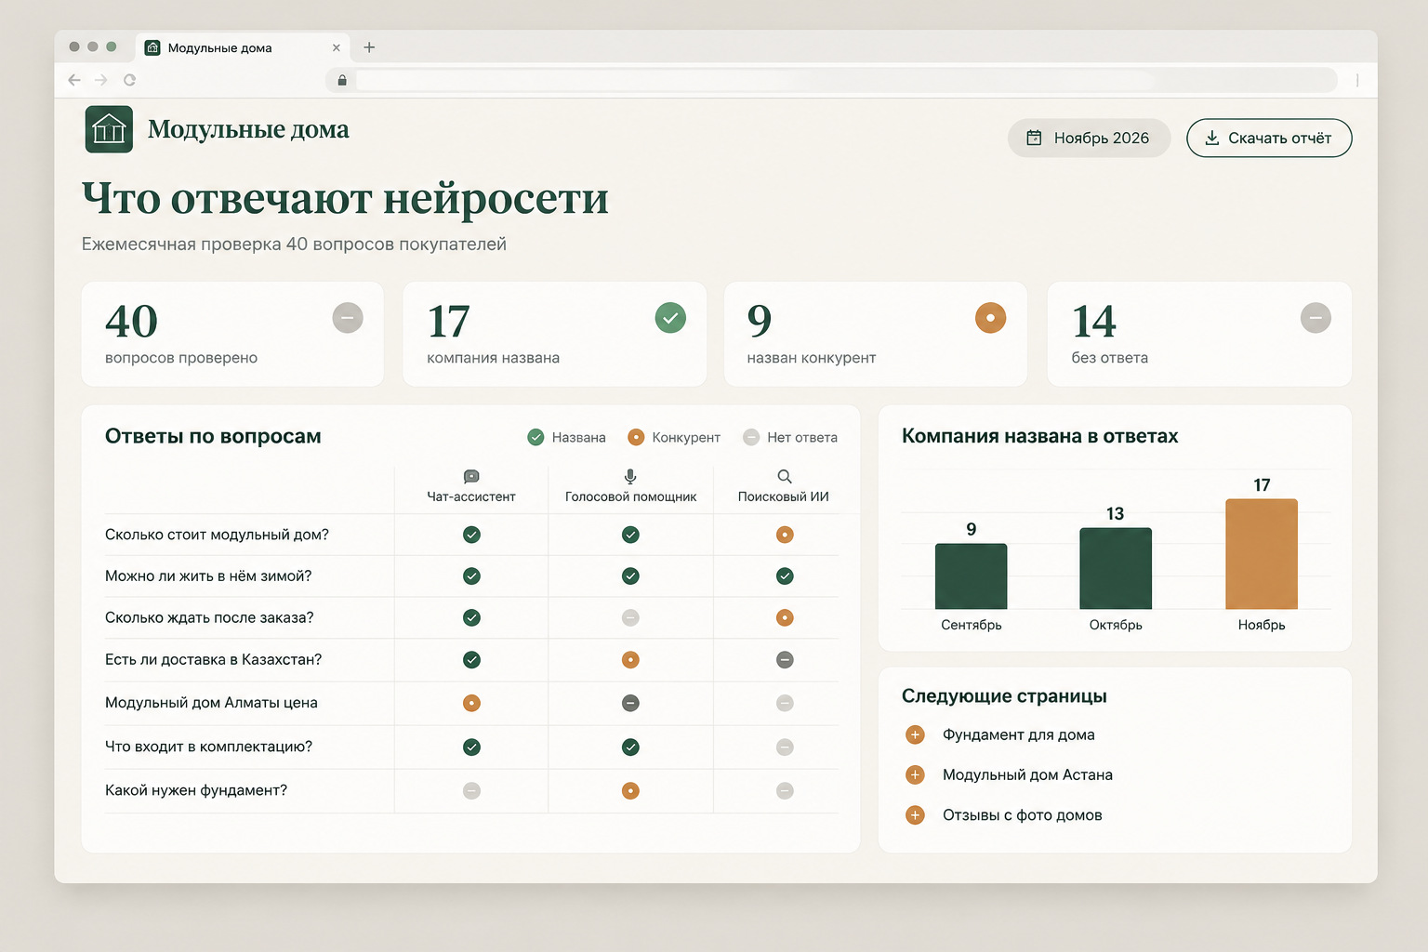The width and height of the screenshot is (1428, 952).
Task: Click the browser forward arrow
Action: tap(101, 80)
